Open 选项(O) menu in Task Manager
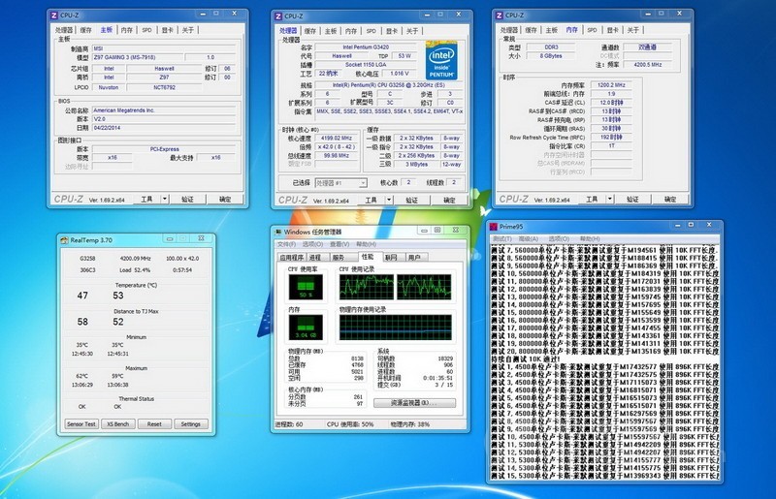Viewport: 776px width, 499px height. click(312, 244)
